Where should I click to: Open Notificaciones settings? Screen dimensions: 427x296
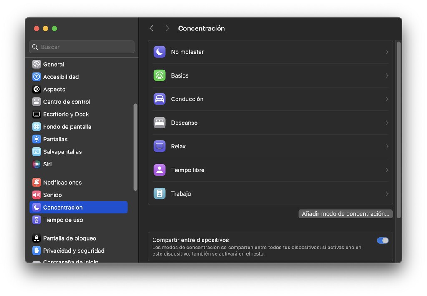pos(60,182)
